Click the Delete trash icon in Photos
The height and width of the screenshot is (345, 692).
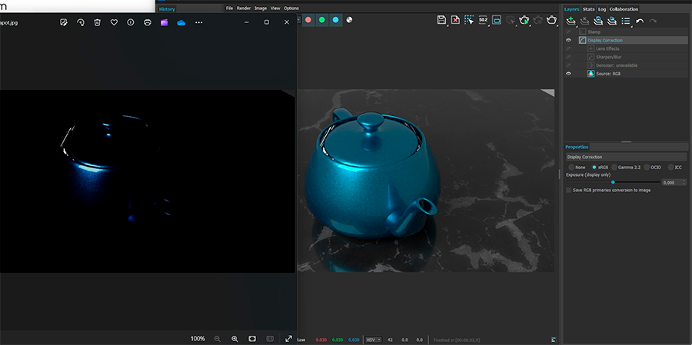[x=98, y=22]
